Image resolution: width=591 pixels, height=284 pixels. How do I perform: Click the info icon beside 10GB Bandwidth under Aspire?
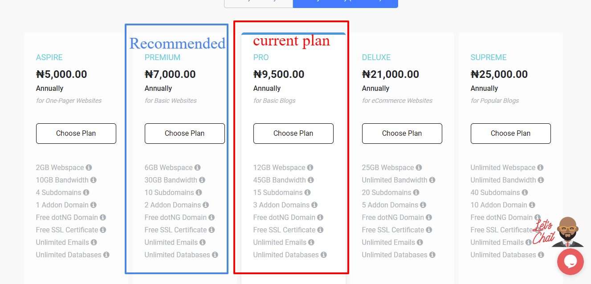(x=94, y=180)
